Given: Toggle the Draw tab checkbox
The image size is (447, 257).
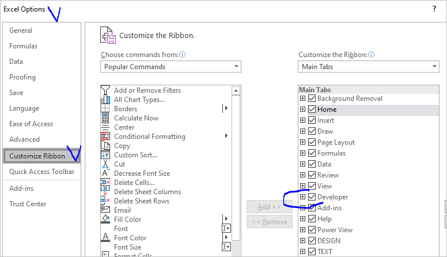Looking at the screenshot, I should (x=312, y=131).
